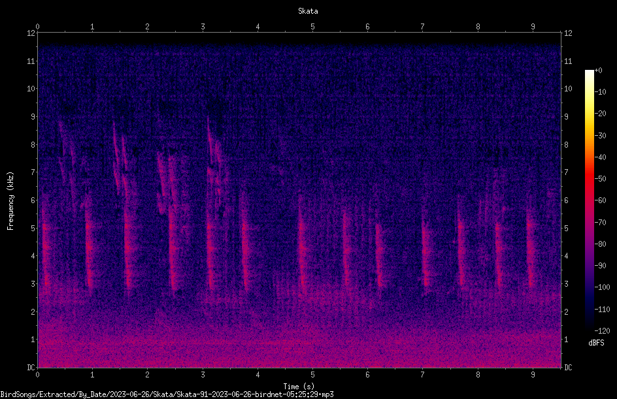Click the "-20" color scale label
The image size is (617, 399).
pos(600,114)
